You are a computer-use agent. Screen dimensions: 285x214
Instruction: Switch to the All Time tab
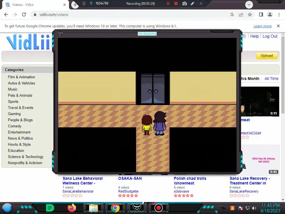pyautogui.click(x=271, y=79)
